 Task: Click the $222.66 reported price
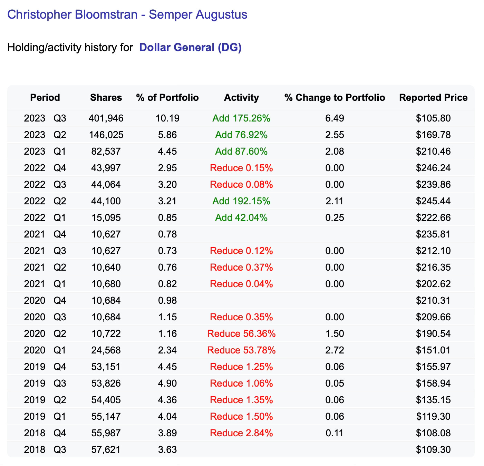tap(433, 218)
